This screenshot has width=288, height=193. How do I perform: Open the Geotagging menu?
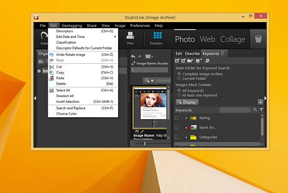point(72,25)
